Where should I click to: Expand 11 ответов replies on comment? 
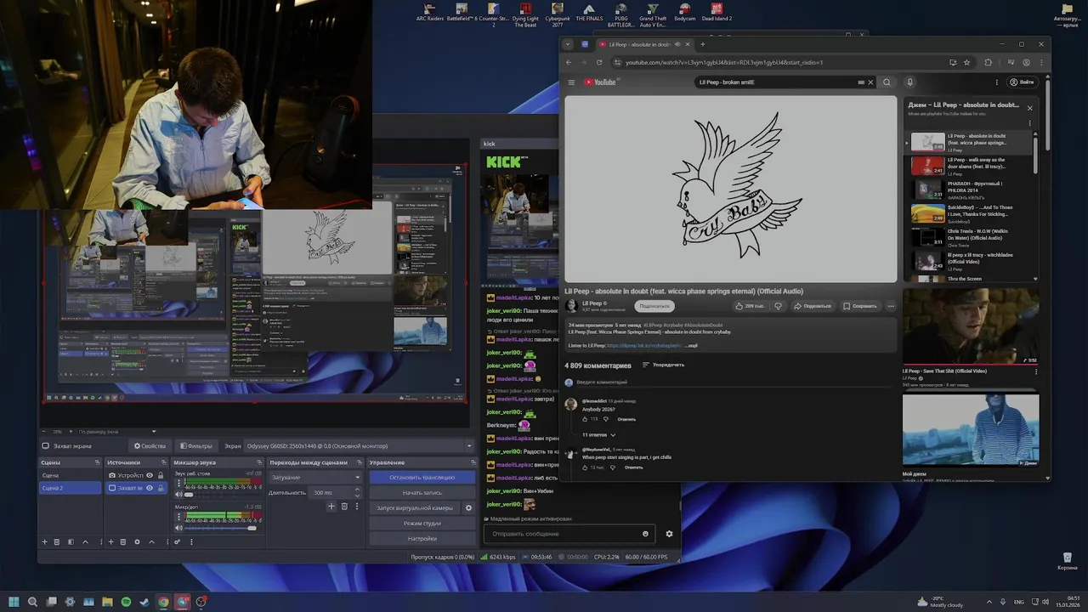click(x=598, y=434)
